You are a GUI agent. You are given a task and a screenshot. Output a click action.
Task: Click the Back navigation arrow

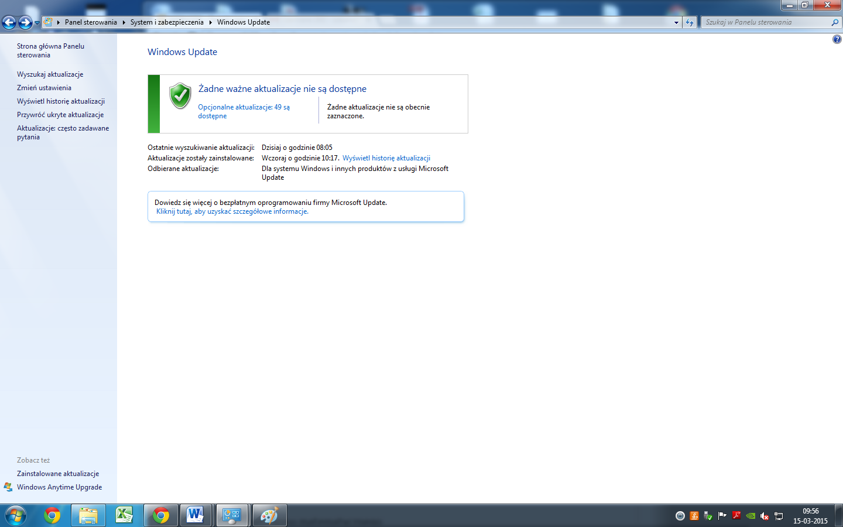coord(9,22)
